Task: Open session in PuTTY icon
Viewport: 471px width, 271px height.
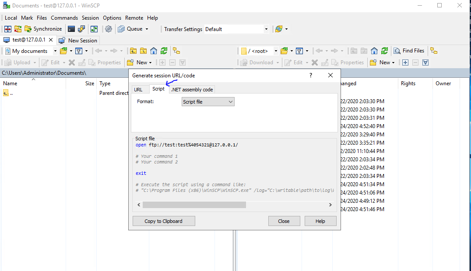Action: tap(81, 29)
